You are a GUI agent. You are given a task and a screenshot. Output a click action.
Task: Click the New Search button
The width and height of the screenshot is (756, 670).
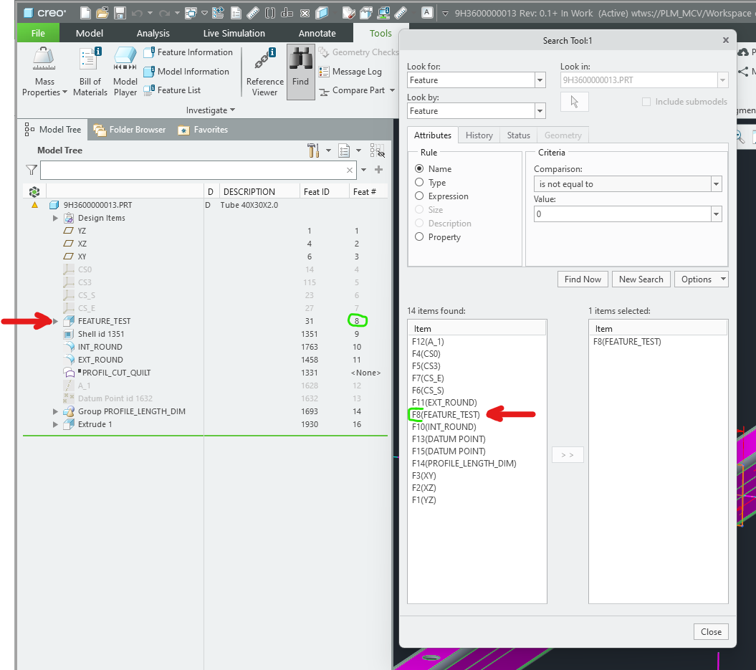pyautogui.click(x=641, y=279)
